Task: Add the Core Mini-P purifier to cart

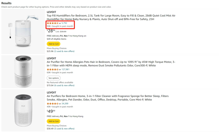Action: coord(53,121)
